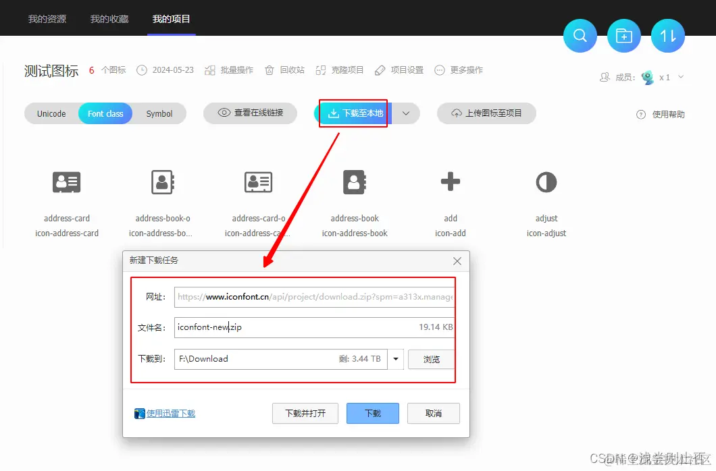Open 批量操作 batch operations
Image resolution: width=716 pixels, height=471 pixels.
click(229, 70)
